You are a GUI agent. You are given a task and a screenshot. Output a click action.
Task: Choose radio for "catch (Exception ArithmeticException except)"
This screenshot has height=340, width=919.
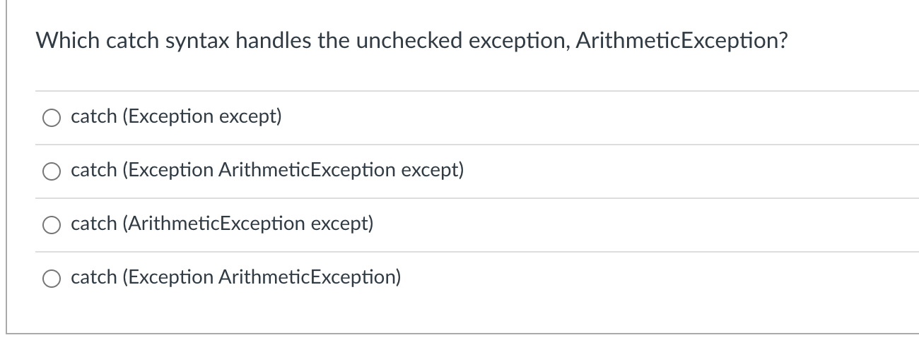coord(52,172)
